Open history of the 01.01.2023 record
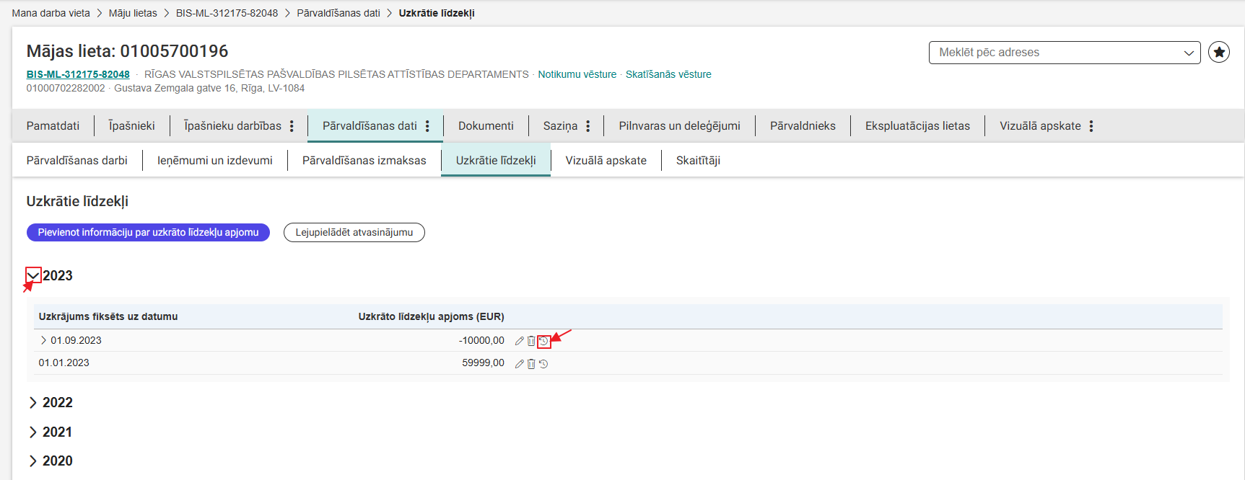The image size is (1245, 480). 543,364
